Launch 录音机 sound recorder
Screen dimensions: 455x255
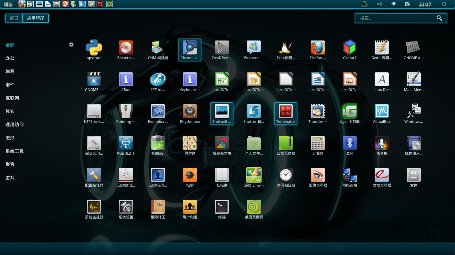point(382,146)
